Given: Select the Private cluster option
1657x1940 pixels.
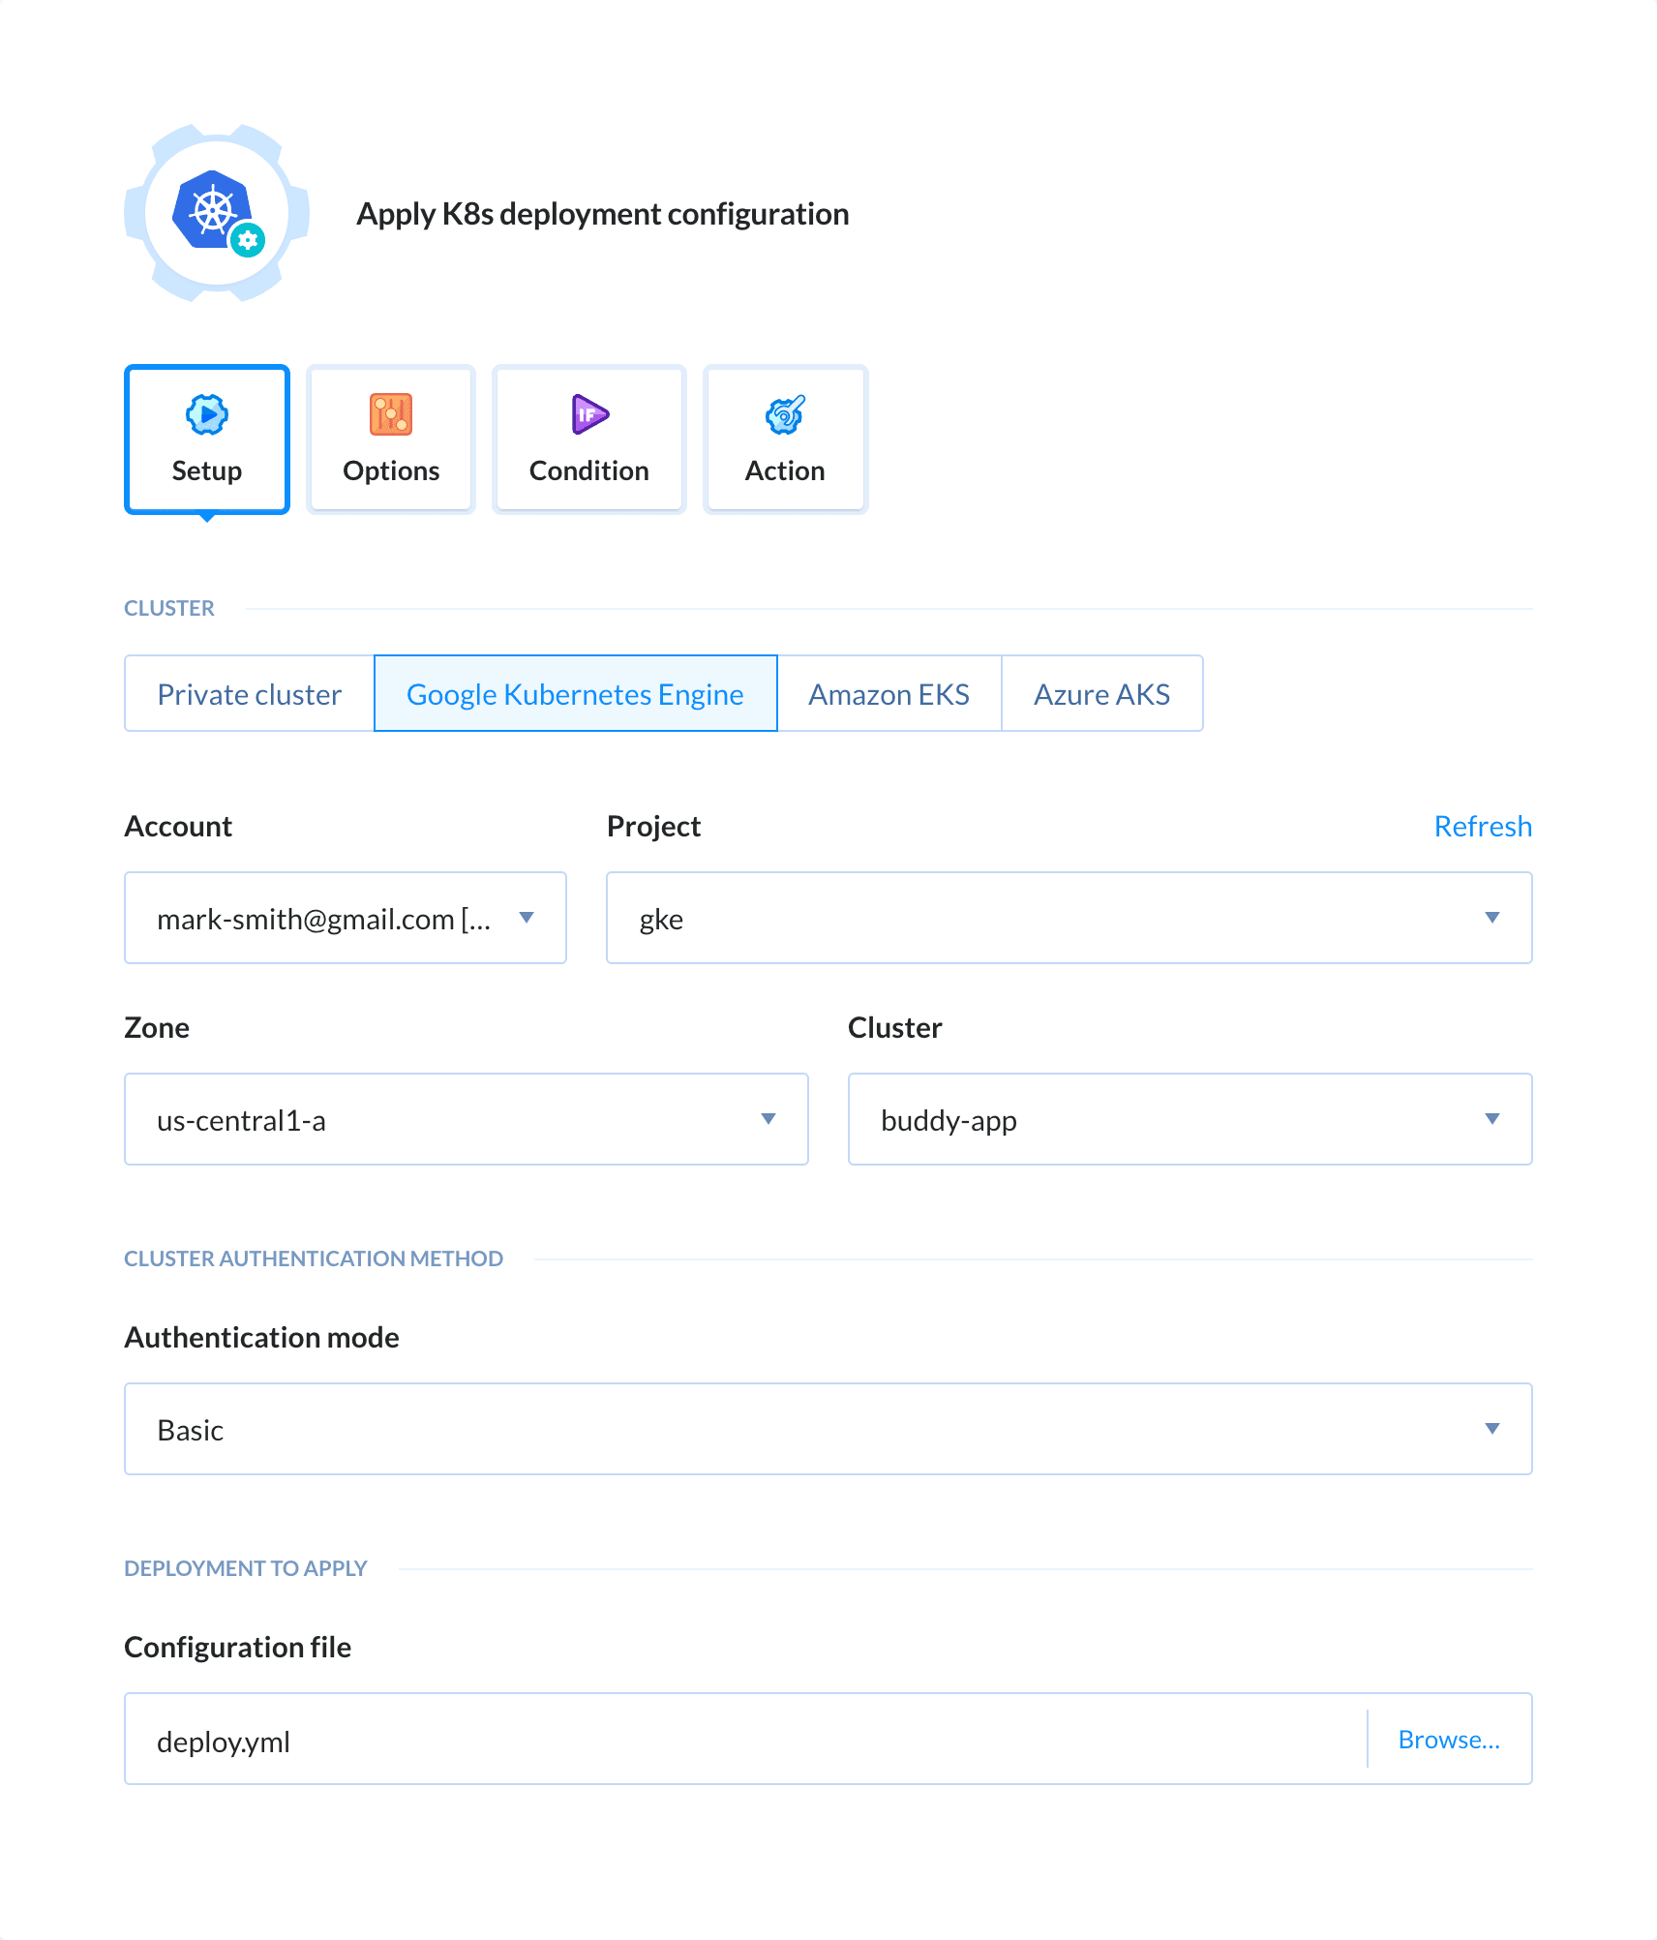Looking at the screenshot, I should click(x=249, y=693).
